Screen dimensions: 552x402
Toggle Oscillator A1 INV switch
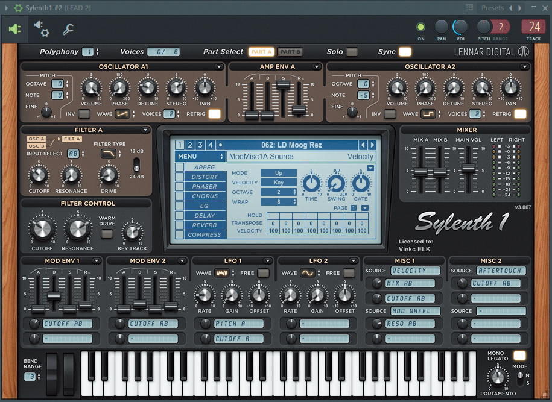[84, 114]
